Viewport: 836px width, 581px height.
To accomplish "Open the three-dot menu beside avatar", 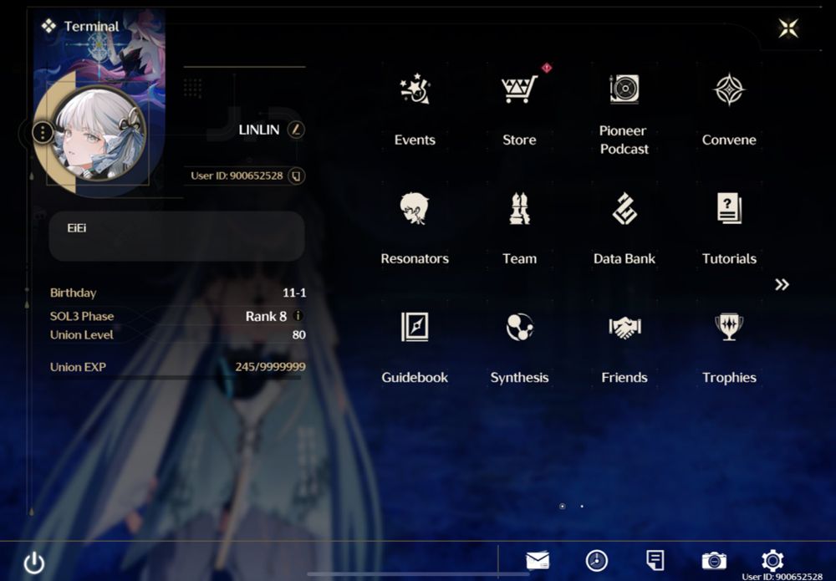I will pos(43,131).
